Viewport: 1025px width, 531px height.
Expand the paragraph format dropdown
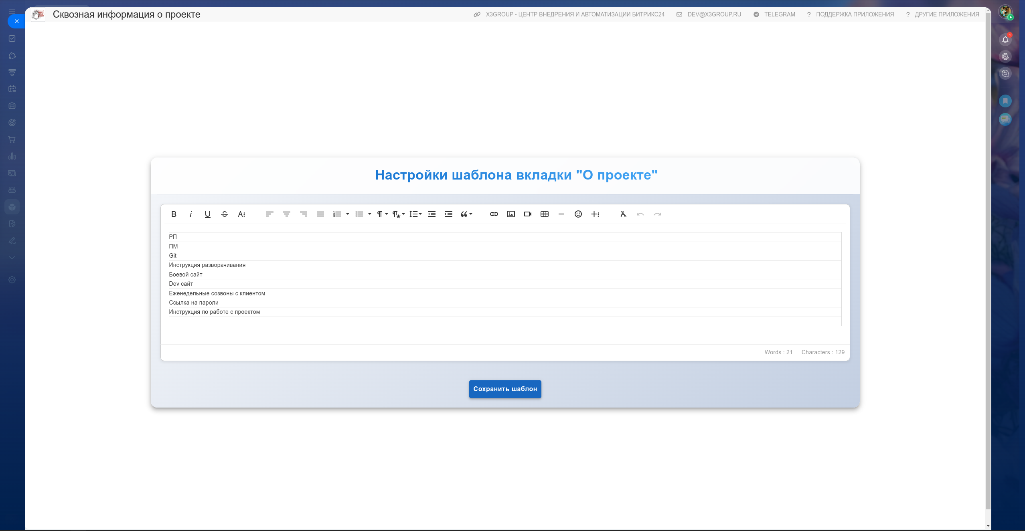(382, 214)
